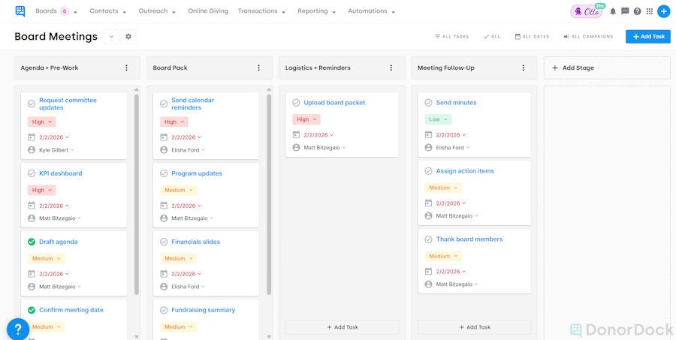Mark Request committee updates complete
The width and height of the screenshot is (676, 340).
[x=32, y=104]
